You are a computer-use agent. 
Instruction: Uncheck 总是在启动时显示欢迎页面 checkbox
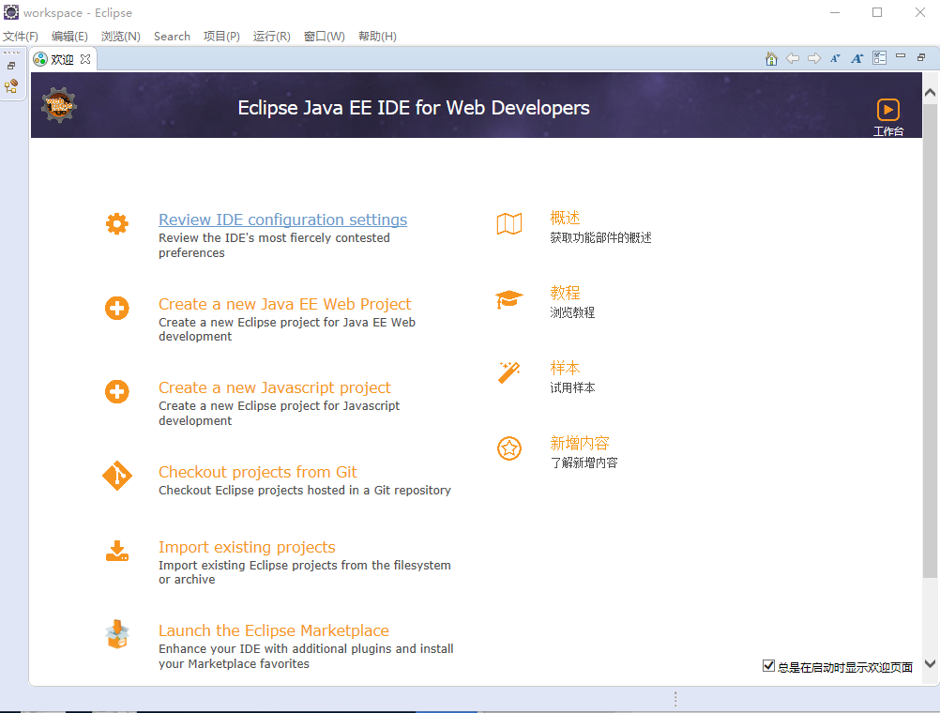pyautogui.click(x=769, y=666)
